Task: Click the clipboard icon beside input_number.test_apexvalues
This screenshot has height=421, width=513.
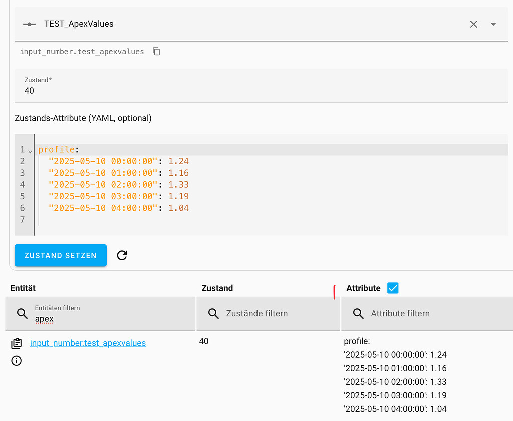Action: [16, 343]
